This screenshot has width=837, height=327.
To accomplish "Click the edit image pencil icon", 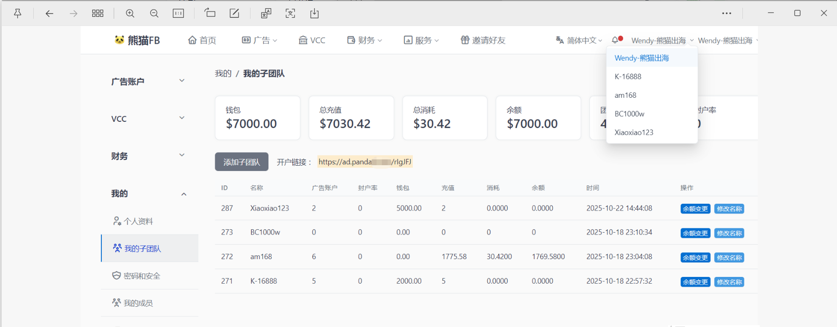I will pyautogui.click(x=234, y=13).
